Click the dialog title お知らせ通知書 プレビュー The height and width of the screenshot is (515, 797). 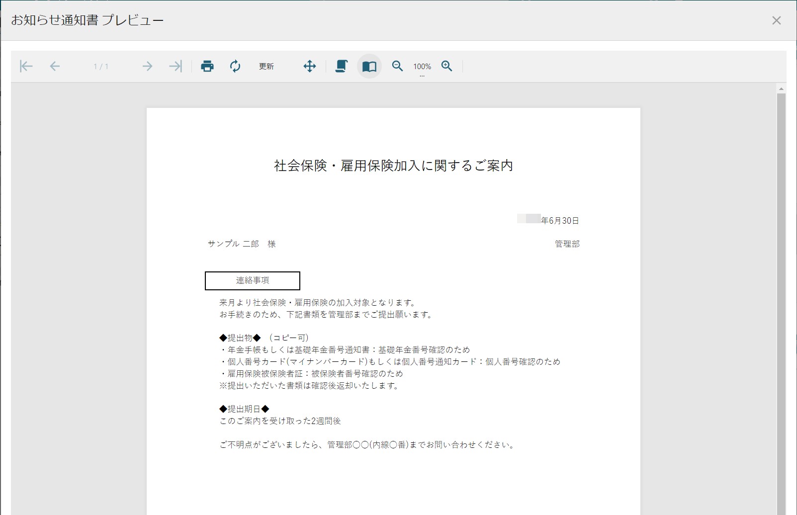point(88,20)
